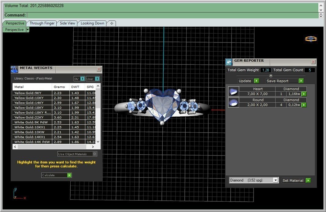Select the White Gold:14K PdW row
Image resolution: width=326 pixels, height=212 pixels.
[54, 142]
